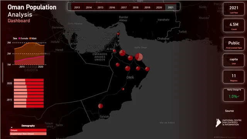247x139 pixels.
Task: Select year 2021 in the slicer
Action: tap(171, 7)
